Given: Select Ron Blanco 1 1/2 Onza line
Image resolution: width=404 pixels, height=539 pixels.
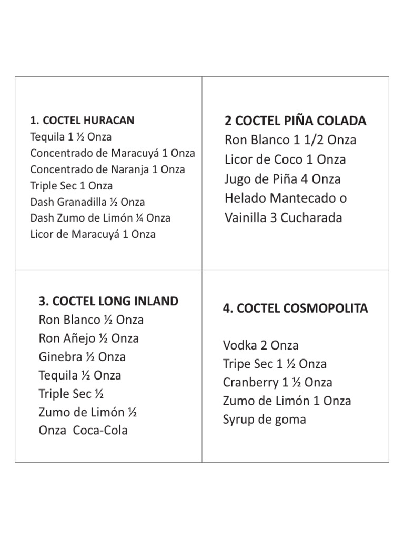Looking at the screenshot, I should 290,140.
